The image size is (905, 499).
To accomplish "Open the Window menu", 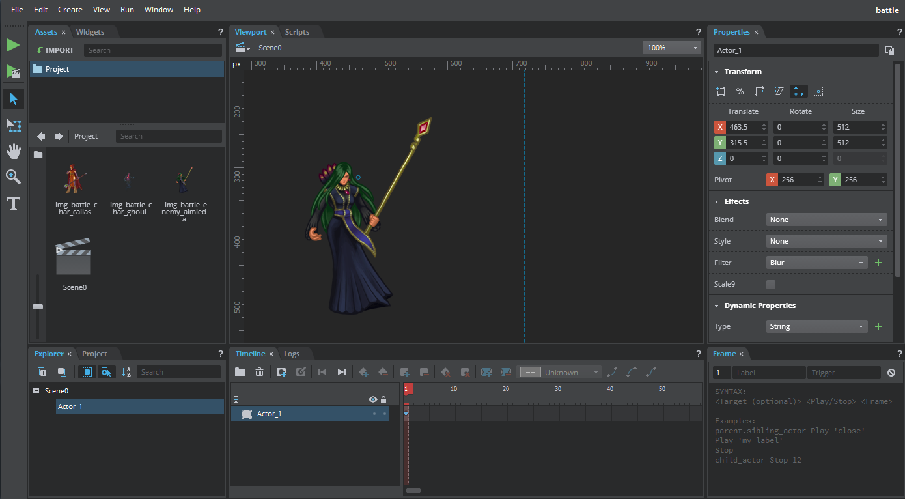I will click(158, 10).
